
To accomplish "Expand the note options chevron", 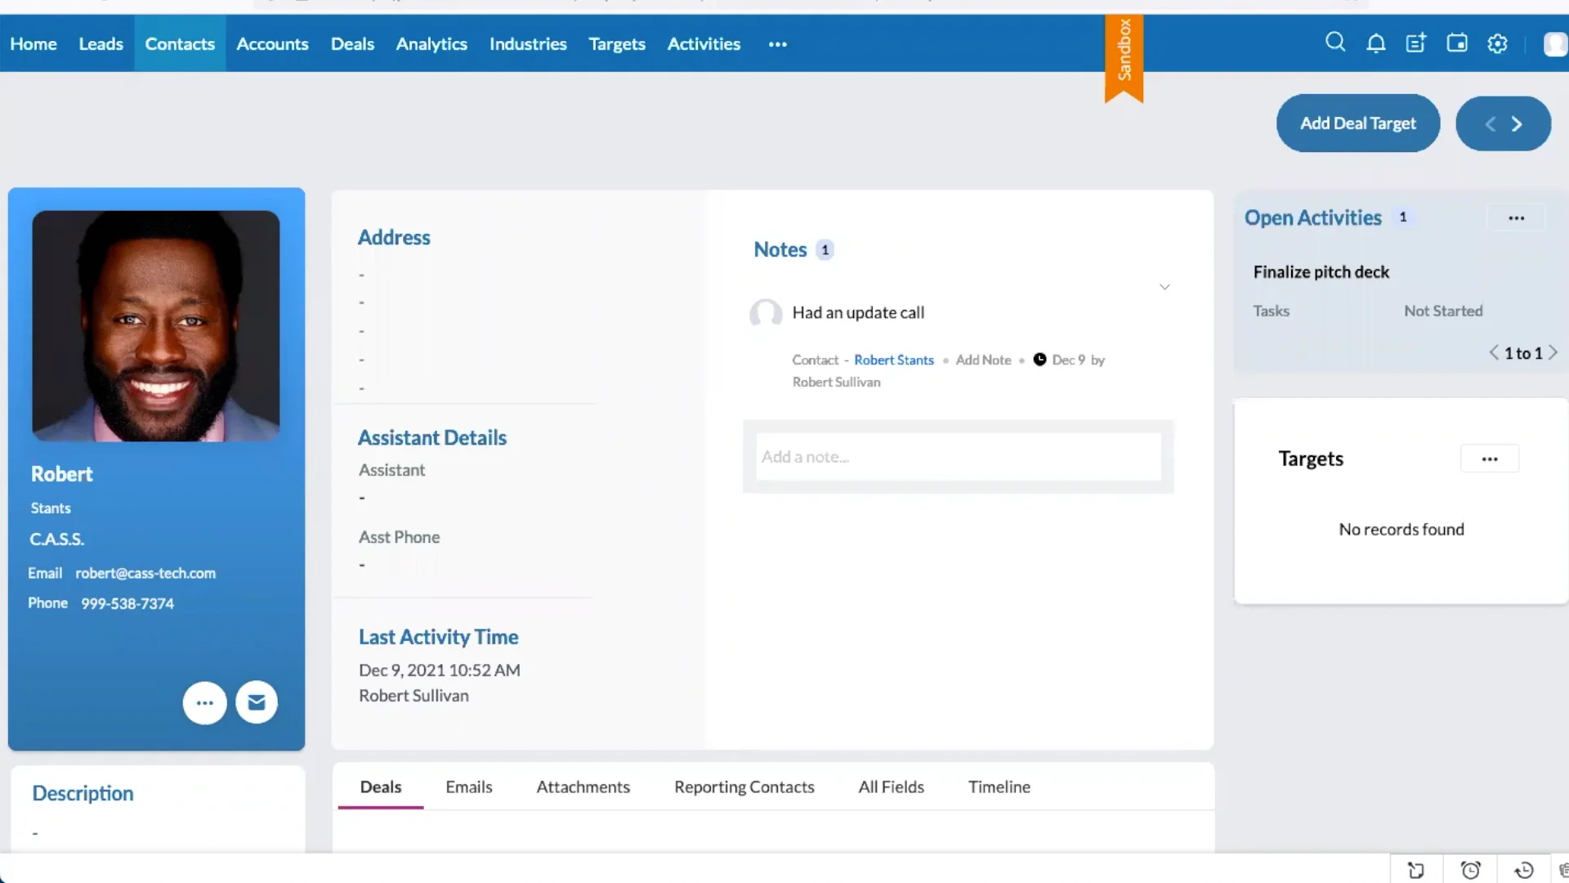I will (x=1164, y=287).
